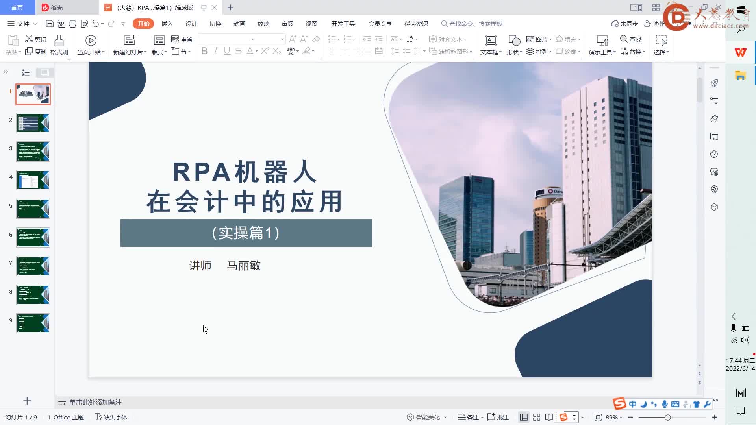Toggle the Notes (备注) pane button
This screenshot has height=425, width=756.
pyautogui.click(x=469, y=418)
